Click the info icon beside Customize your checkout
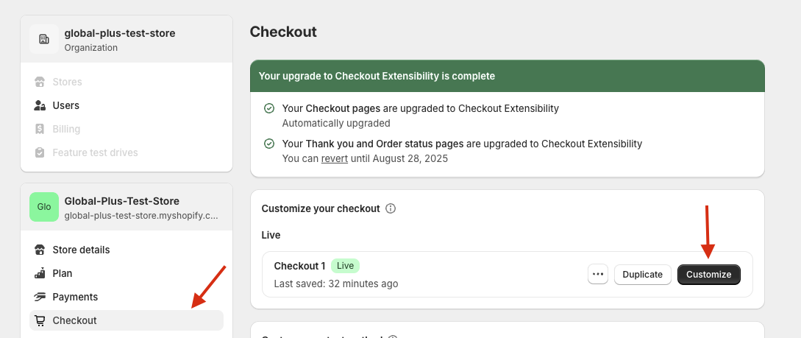The image size is (801, 338). click(x=391, y=208)
